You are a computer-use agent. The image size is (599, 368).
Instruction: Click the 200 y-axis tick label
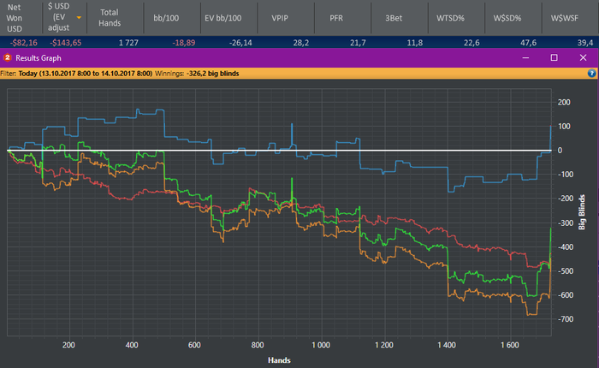pyautogui.click(x=564, y=103)
